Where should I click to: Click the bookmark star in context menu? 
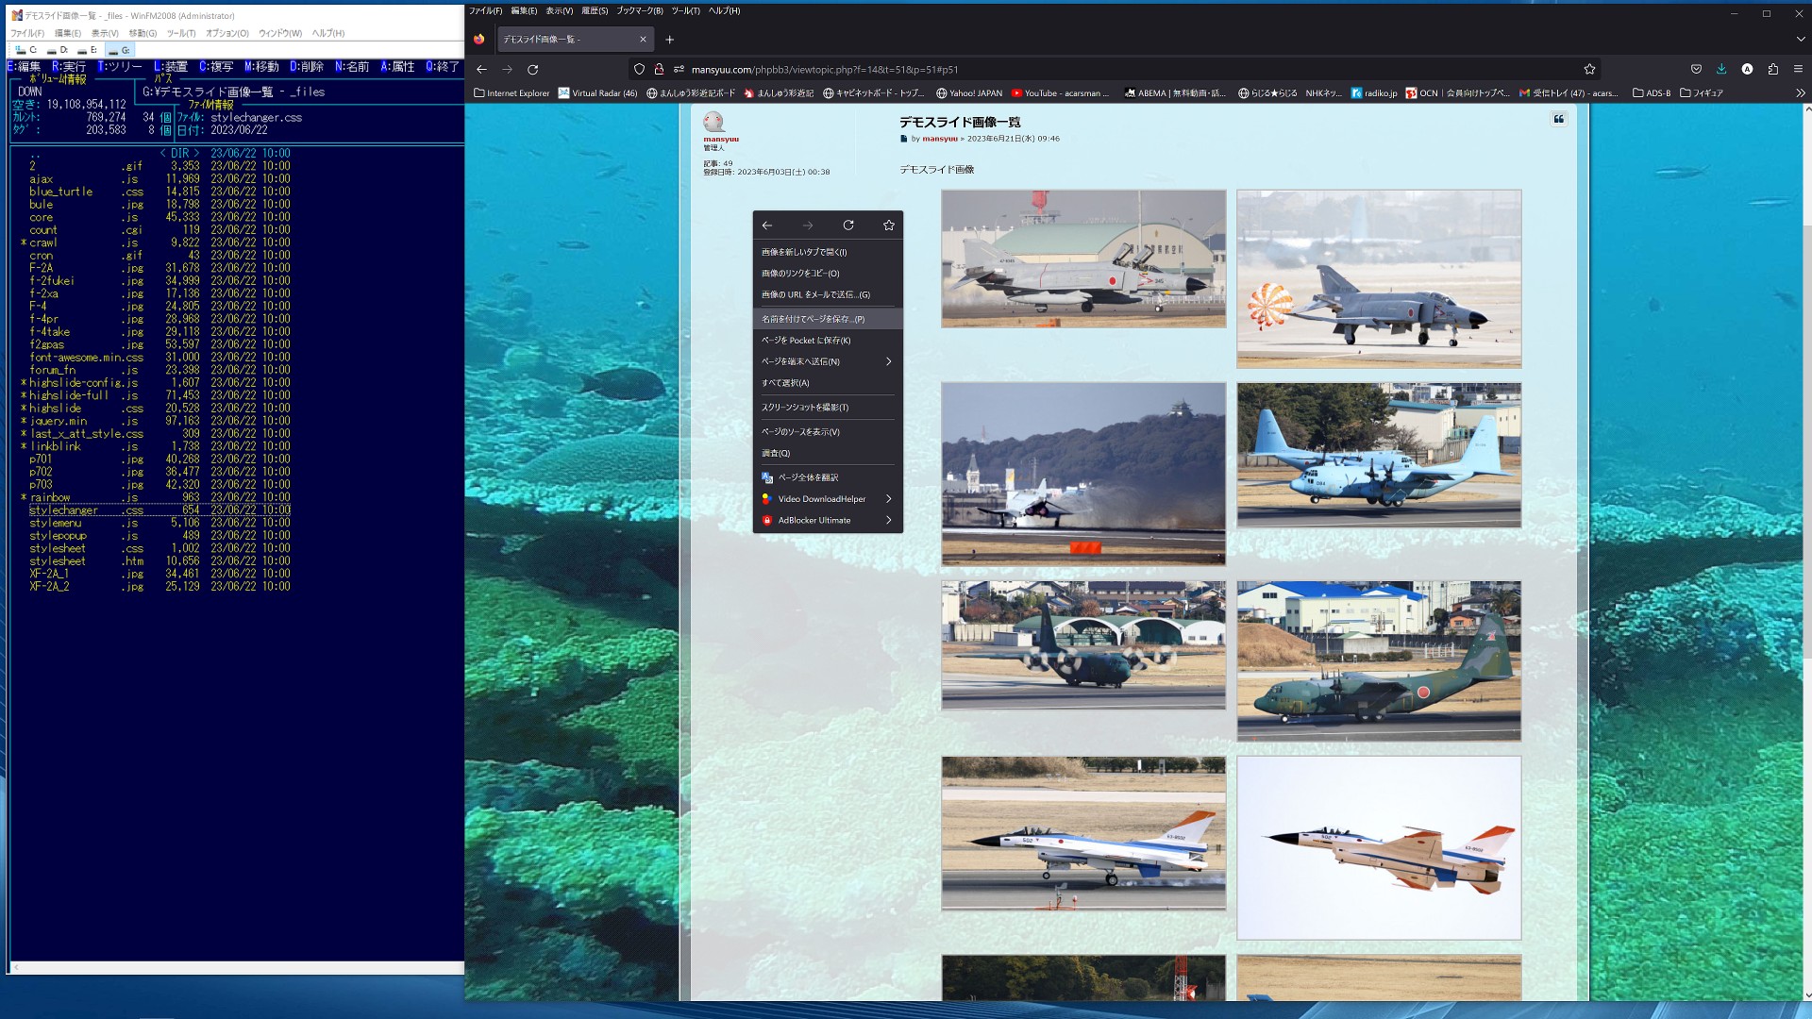tap(888, 226)
